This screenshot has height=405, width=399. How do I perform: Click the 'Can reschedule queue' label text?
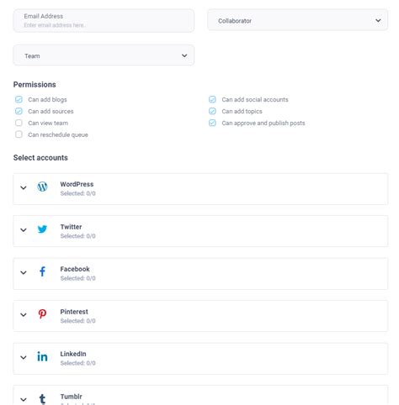click(58, 134)
